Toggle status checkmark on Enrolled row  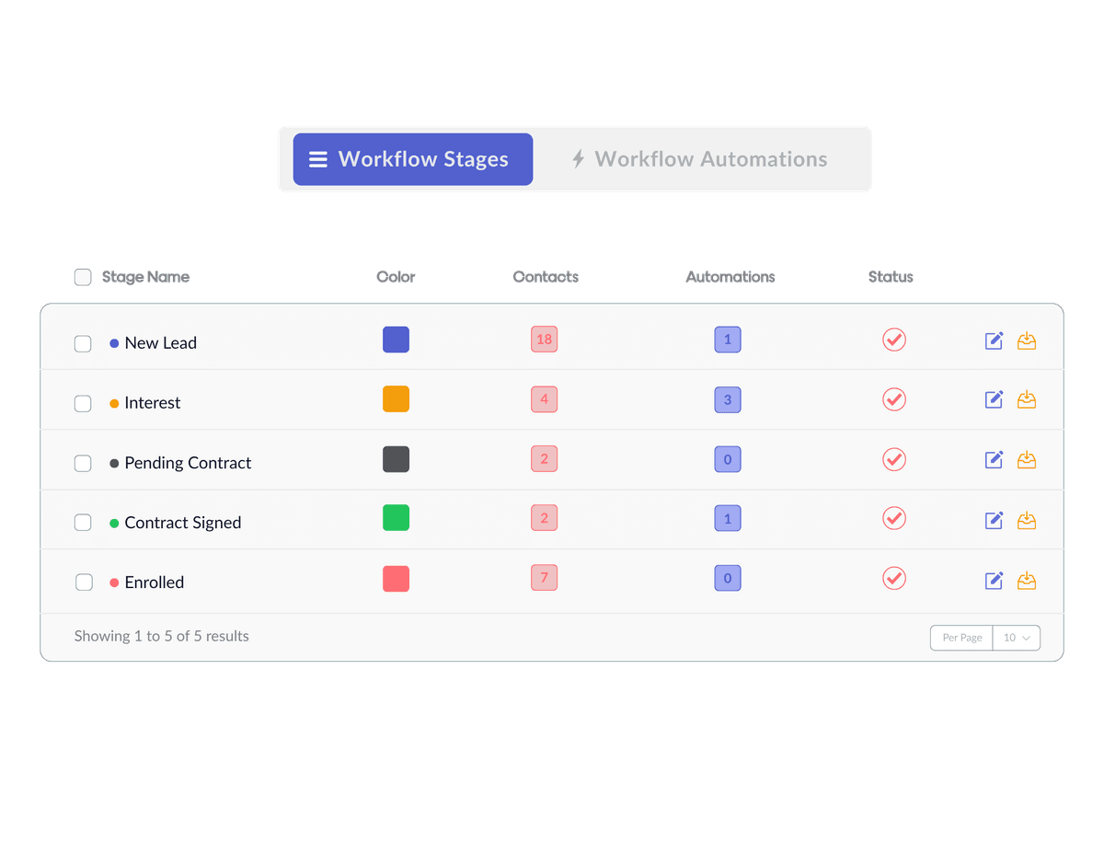coord(893,579)
